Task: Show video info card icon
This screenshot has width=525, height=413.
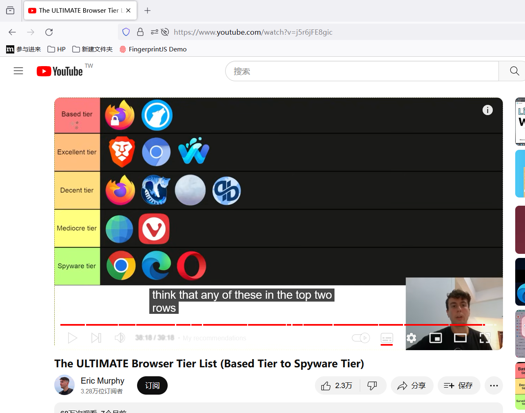Action: tap(487, 110)
